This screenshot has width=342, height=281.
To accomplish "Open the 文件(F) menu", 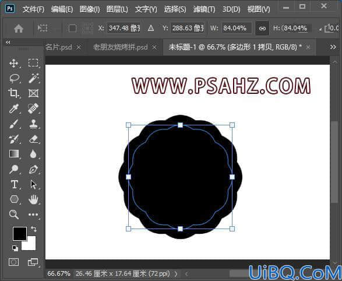I will [33, 9].
